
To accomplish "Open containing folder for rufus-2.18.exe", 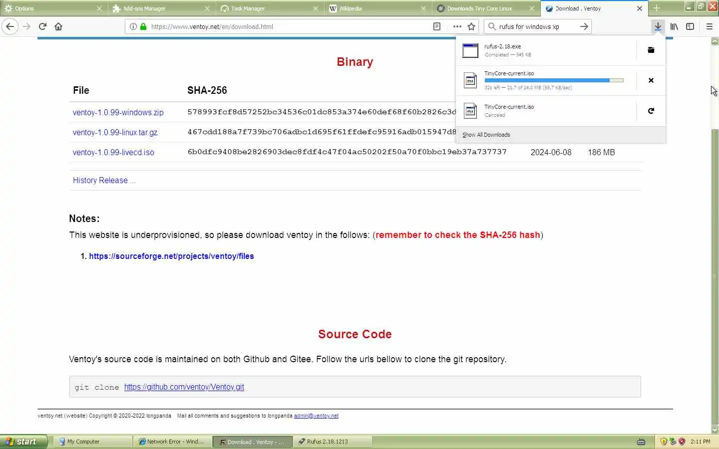I will point(651,50).
